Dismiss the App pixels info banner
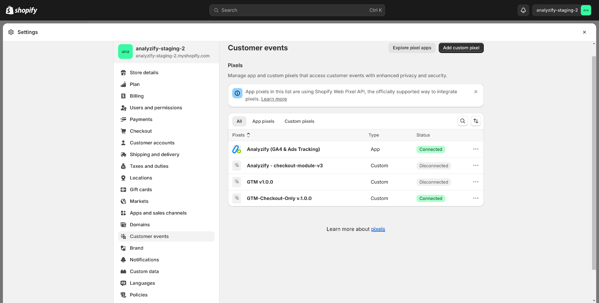Image resolution: width=599 pixels, height=303 pixels. [476, 92]
